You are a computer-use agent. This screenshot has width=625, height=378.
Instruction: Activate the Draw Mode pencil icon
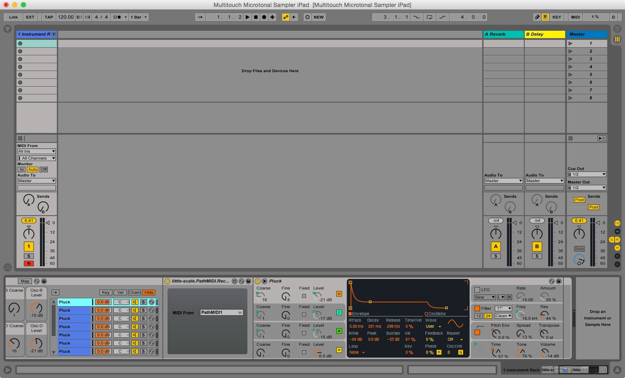point(537,17)
